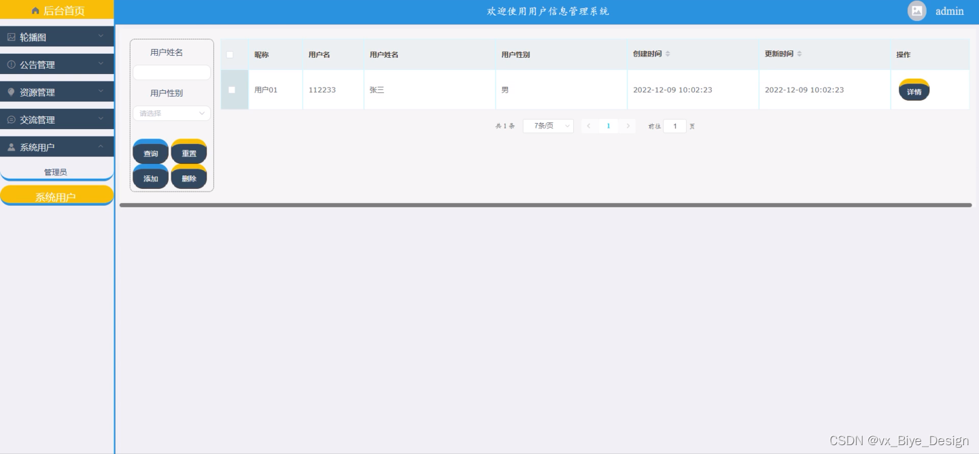
Task: Go to next page arrow in pagination
Action: pyautogui.click(x=628, y=126)
